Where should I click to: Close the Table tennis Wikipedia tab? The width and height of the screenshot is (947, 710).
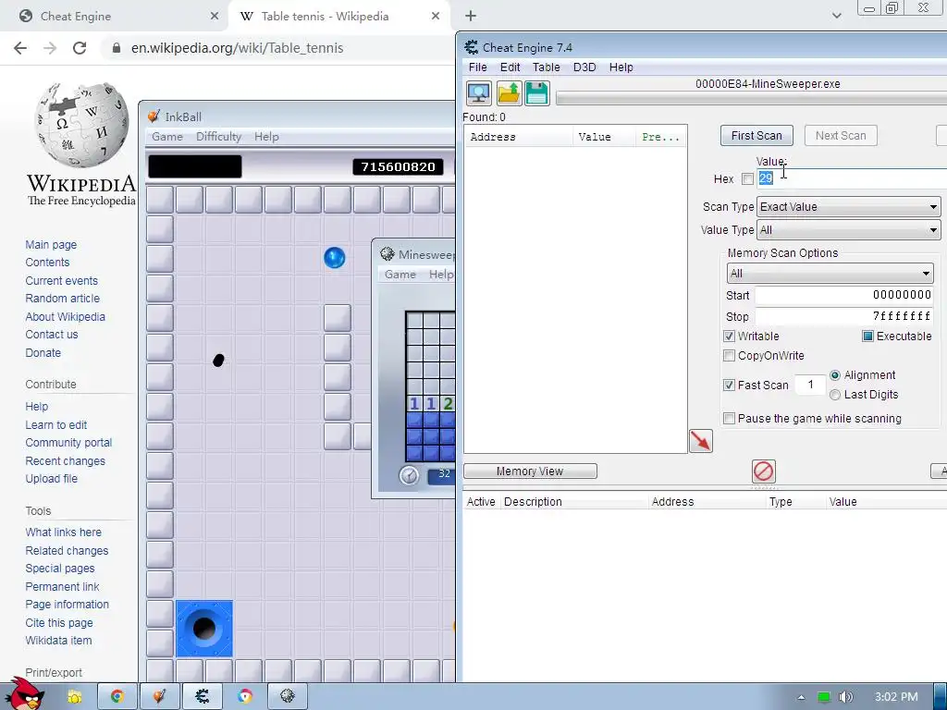pyautogui.click(x=436, y=17)
